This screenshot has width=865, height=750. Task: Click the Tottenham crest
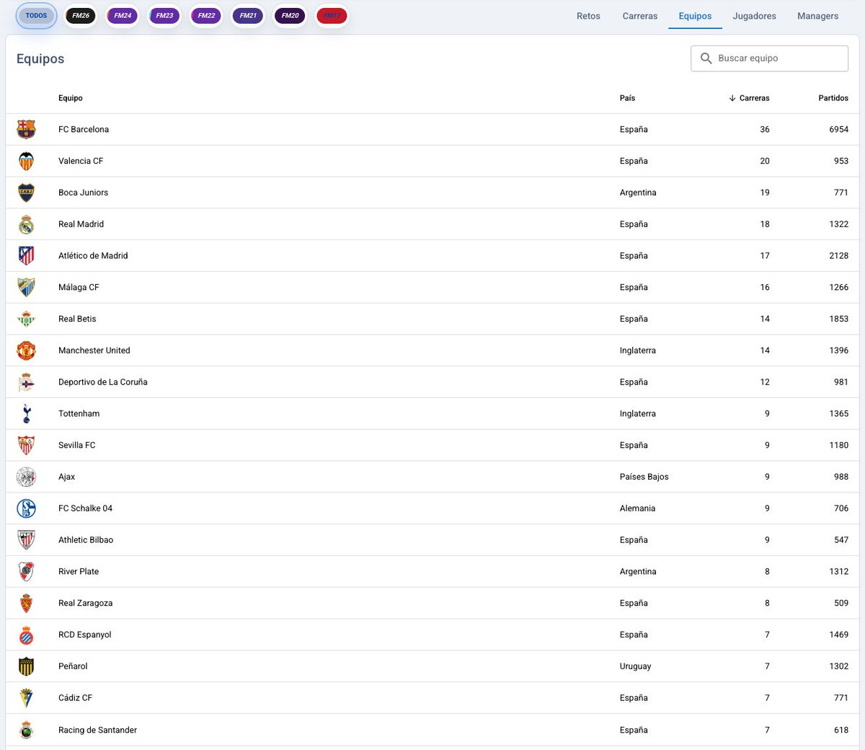coord(26,413)
